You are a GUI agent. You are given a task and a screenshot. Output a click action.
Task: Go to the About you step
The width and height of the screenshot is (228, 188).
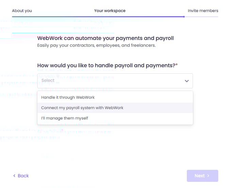22,11
